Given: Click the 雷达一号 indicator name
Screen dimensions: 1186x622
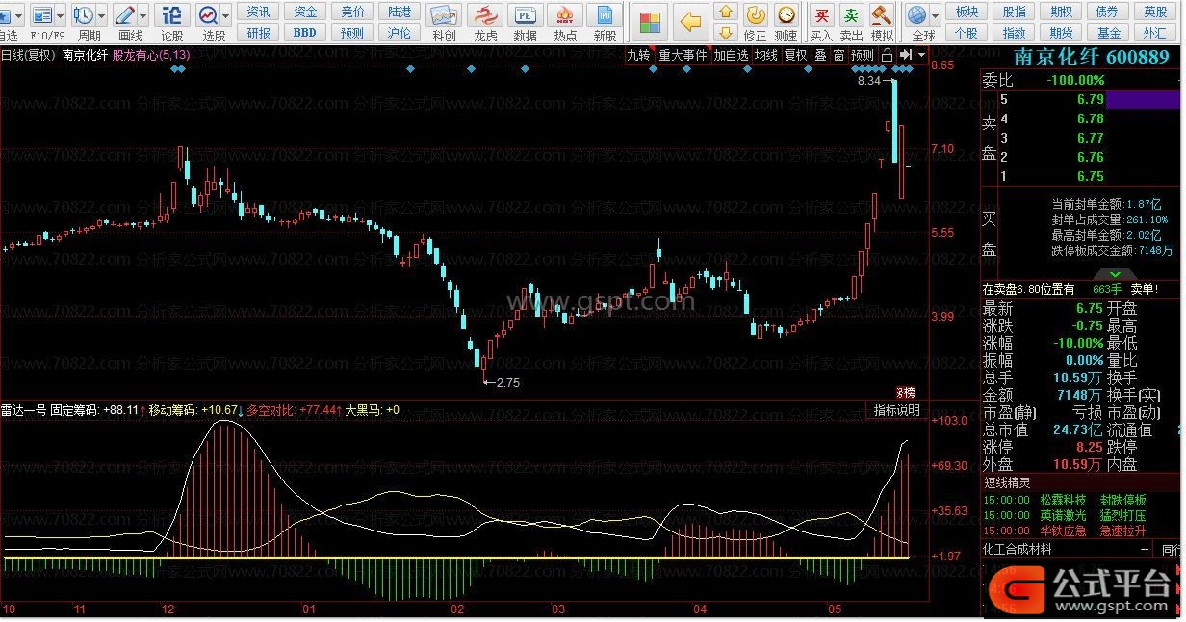Looking at the screenshot, I should coord(24,409).
